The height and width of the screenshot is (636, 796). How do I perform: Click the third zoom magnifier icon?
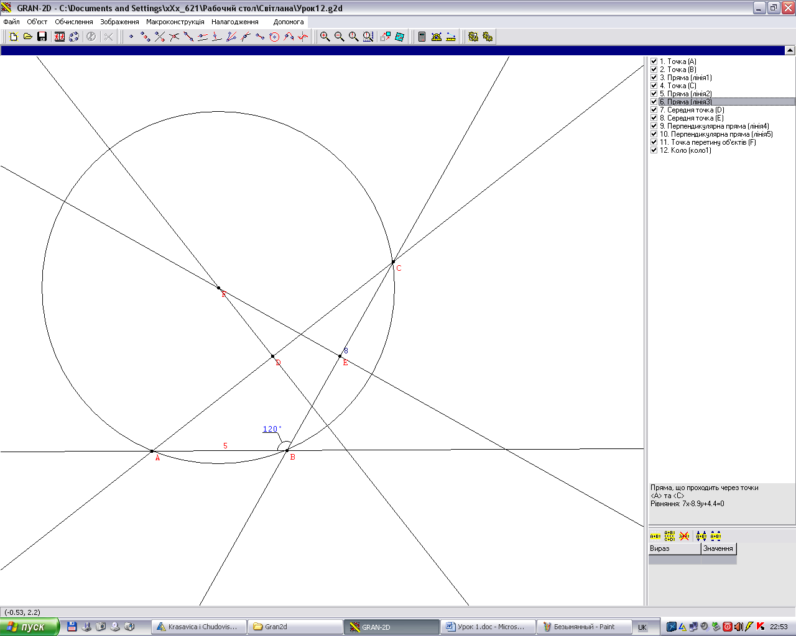tap(353, 37)
